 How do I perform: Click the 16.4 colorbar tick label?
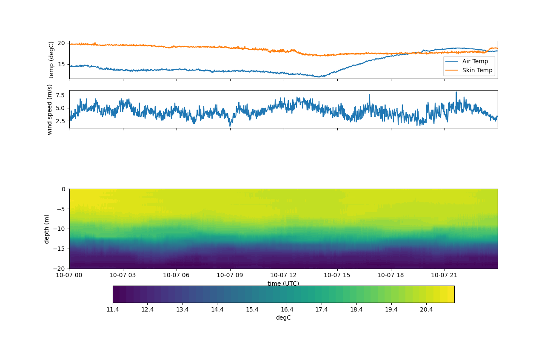tap(287, 310)
